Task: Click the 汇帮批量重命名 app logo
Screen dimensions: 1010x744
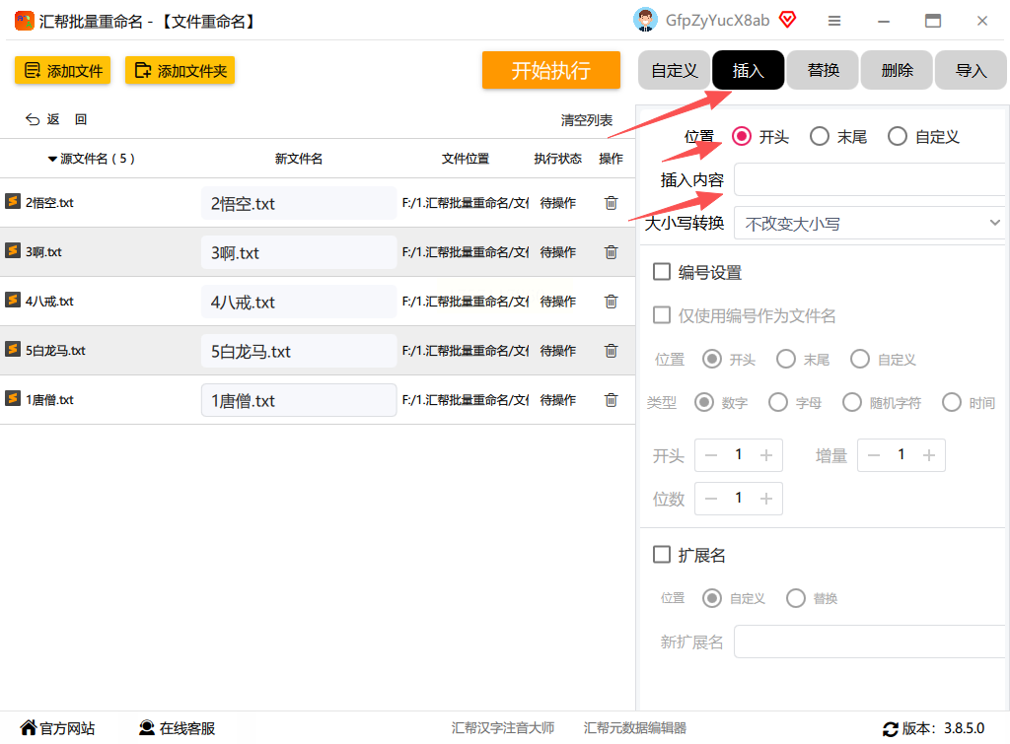Action: [24, 21]
